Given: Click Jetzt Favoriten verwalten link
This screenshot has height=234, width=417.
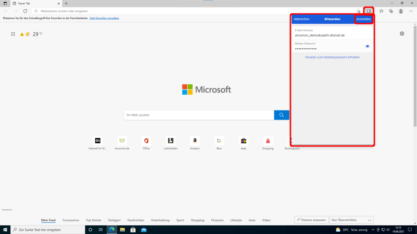Looking at the screenshot, I should point(104,18).
